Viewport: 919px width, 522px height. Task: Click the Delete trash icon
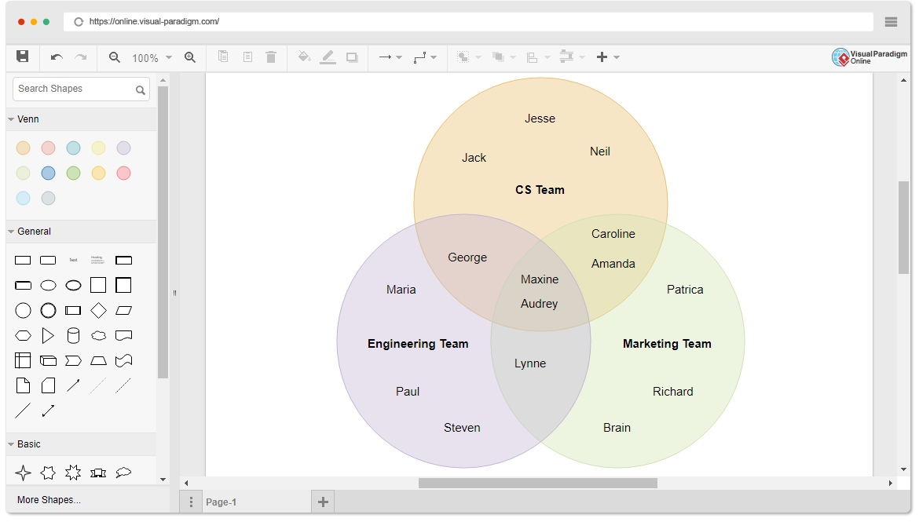point(271,57)
